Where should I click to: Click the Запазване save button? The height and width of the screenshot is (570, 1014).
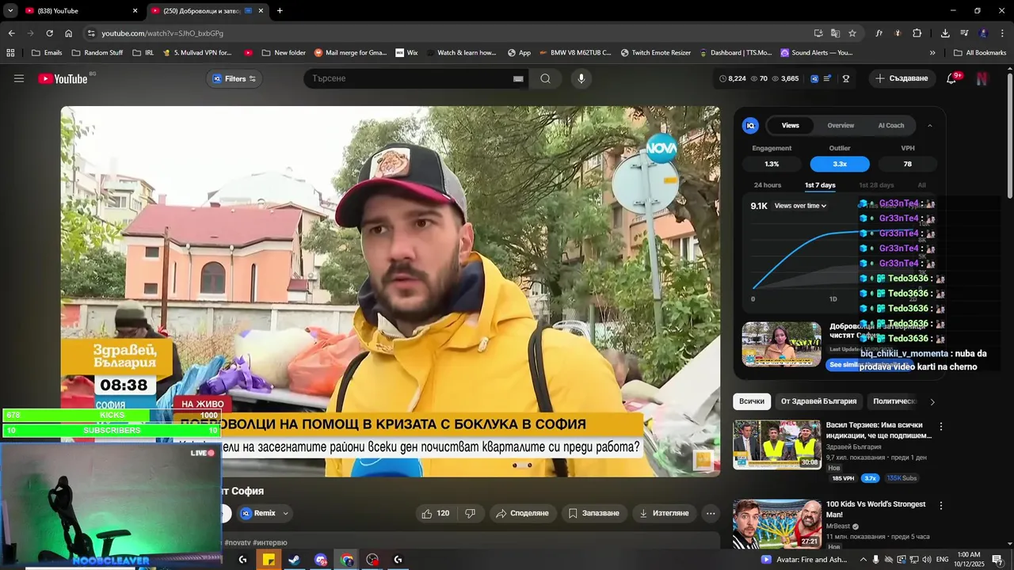pos(594,513)
